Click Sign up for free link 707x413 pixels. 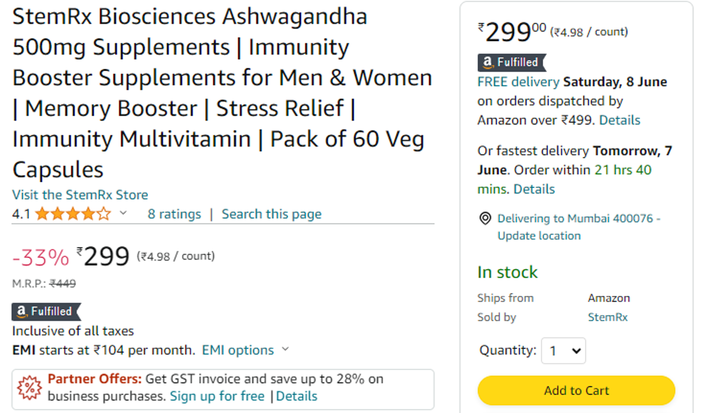click(x=217, y=396)
